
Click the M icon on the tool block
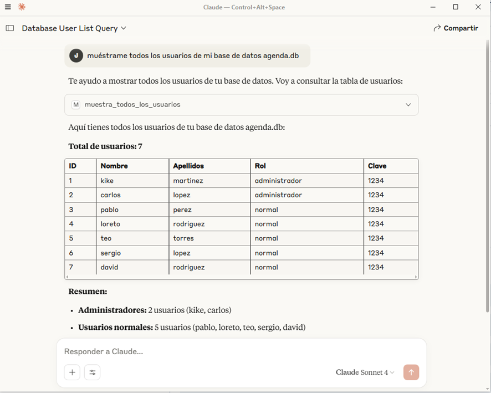76,105
